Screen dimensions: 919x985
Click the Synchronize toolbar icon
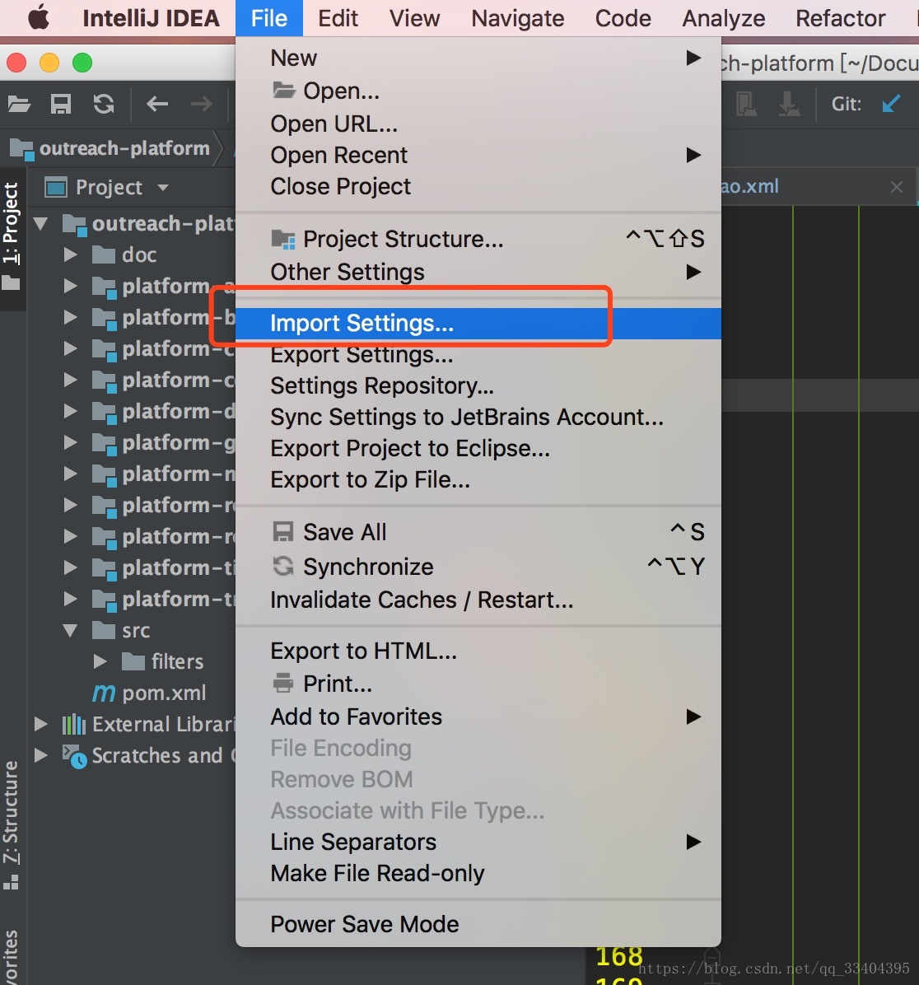point(104,104)
